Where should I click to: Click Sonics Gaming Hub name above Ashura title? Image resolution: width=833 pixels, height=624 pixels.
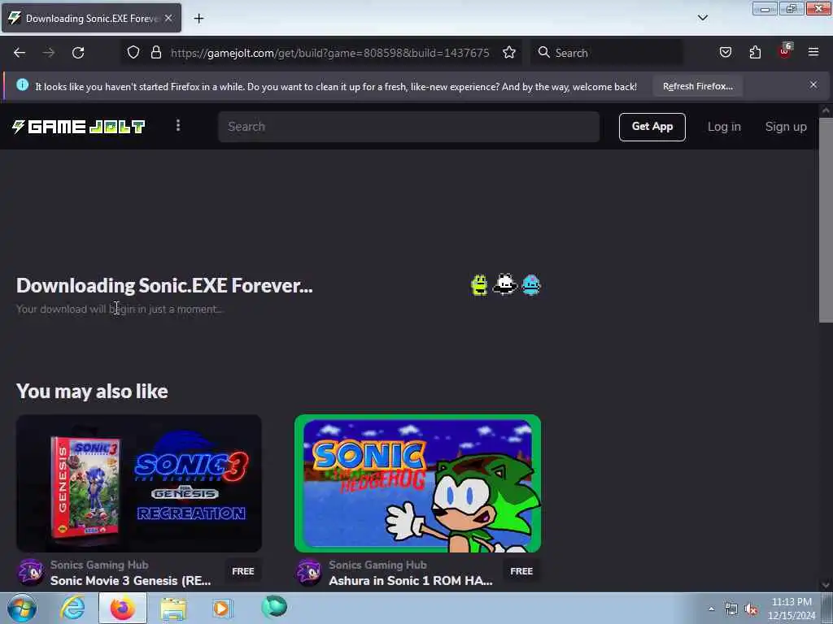pyautogui.click(x=377, y=565)
